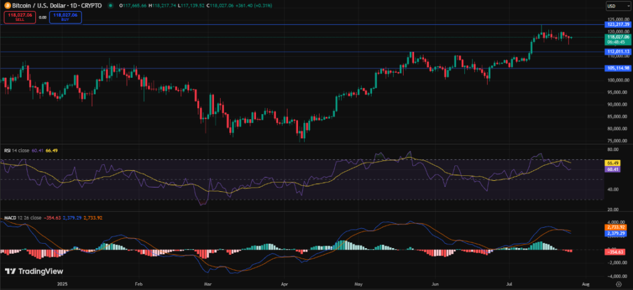Click the 100,000.00 price scale tick

(618, 80)
